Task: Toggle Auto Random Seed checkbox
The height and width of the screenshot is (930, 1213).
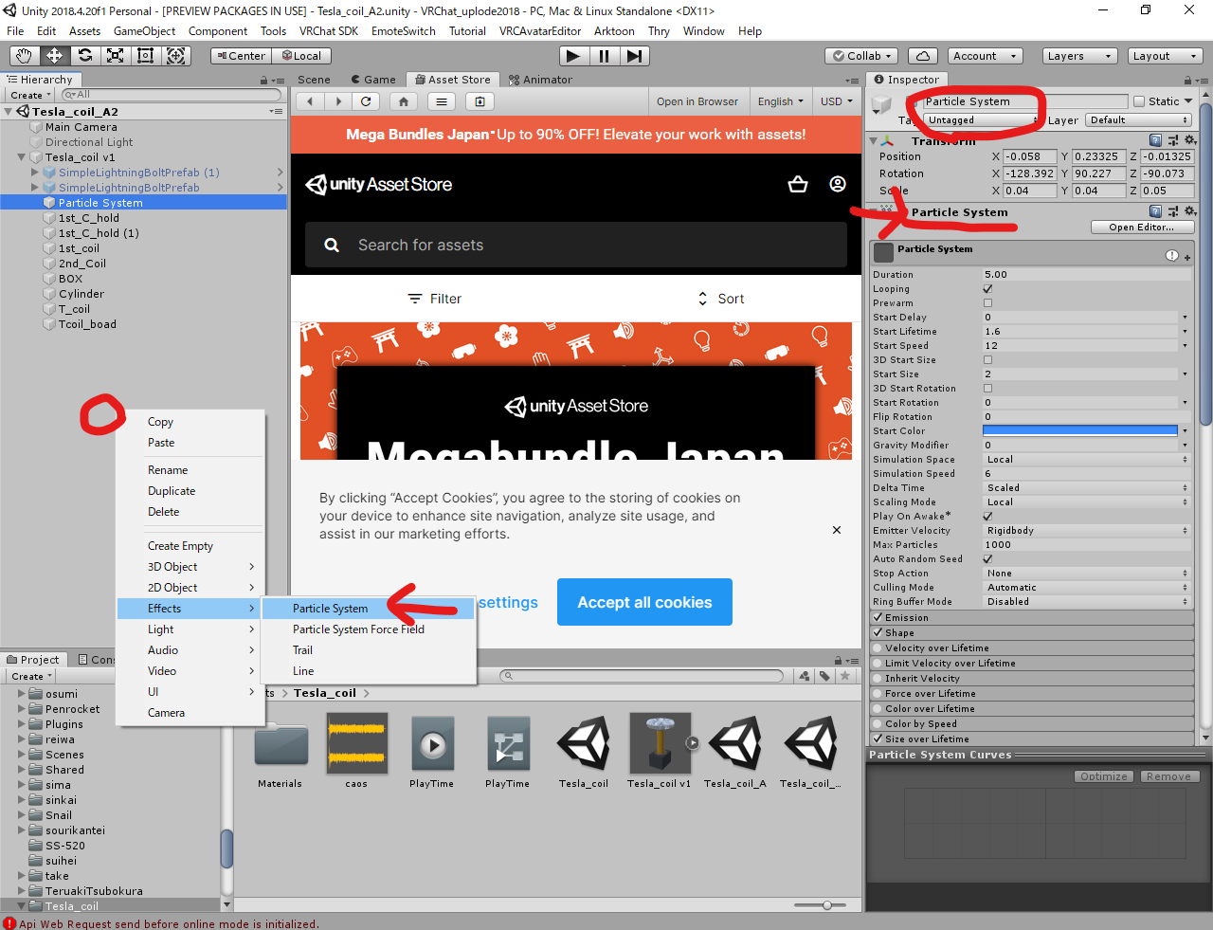Action: [x=987, y=559]
